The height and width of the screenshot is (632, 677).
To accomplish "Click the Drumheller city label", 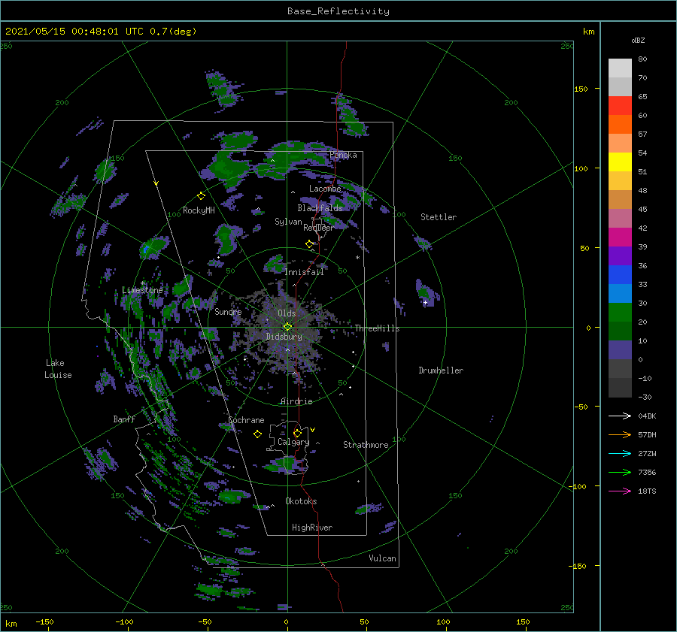I will (441, 370).
